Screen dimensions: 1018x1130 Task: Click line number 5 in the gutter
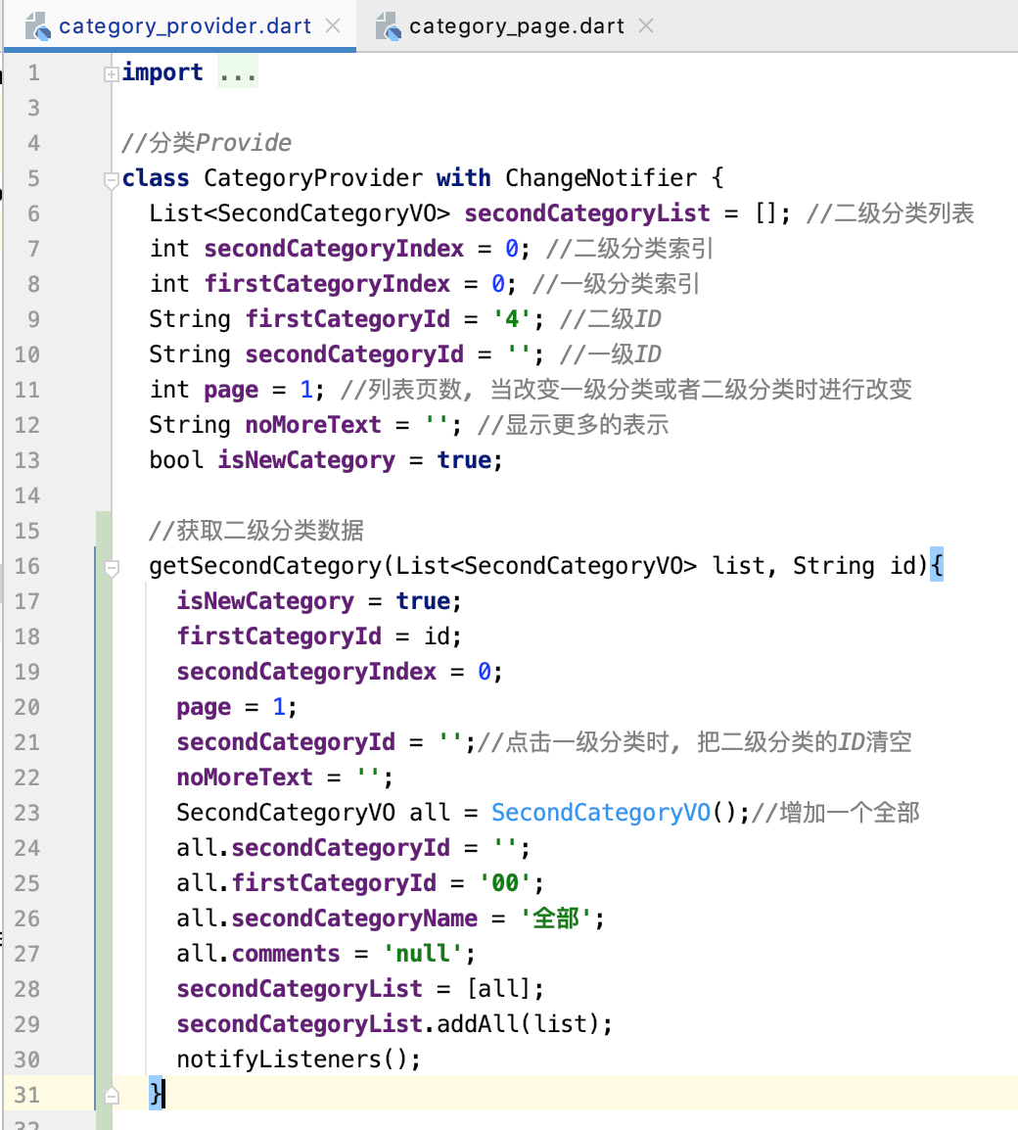click(34, 179)
